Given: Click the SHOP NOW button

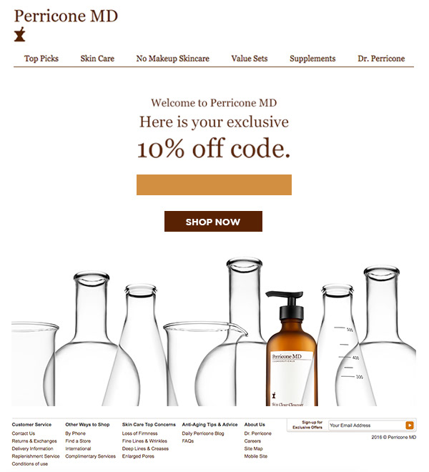Looking at the screenshot, I should pos(213,221).
